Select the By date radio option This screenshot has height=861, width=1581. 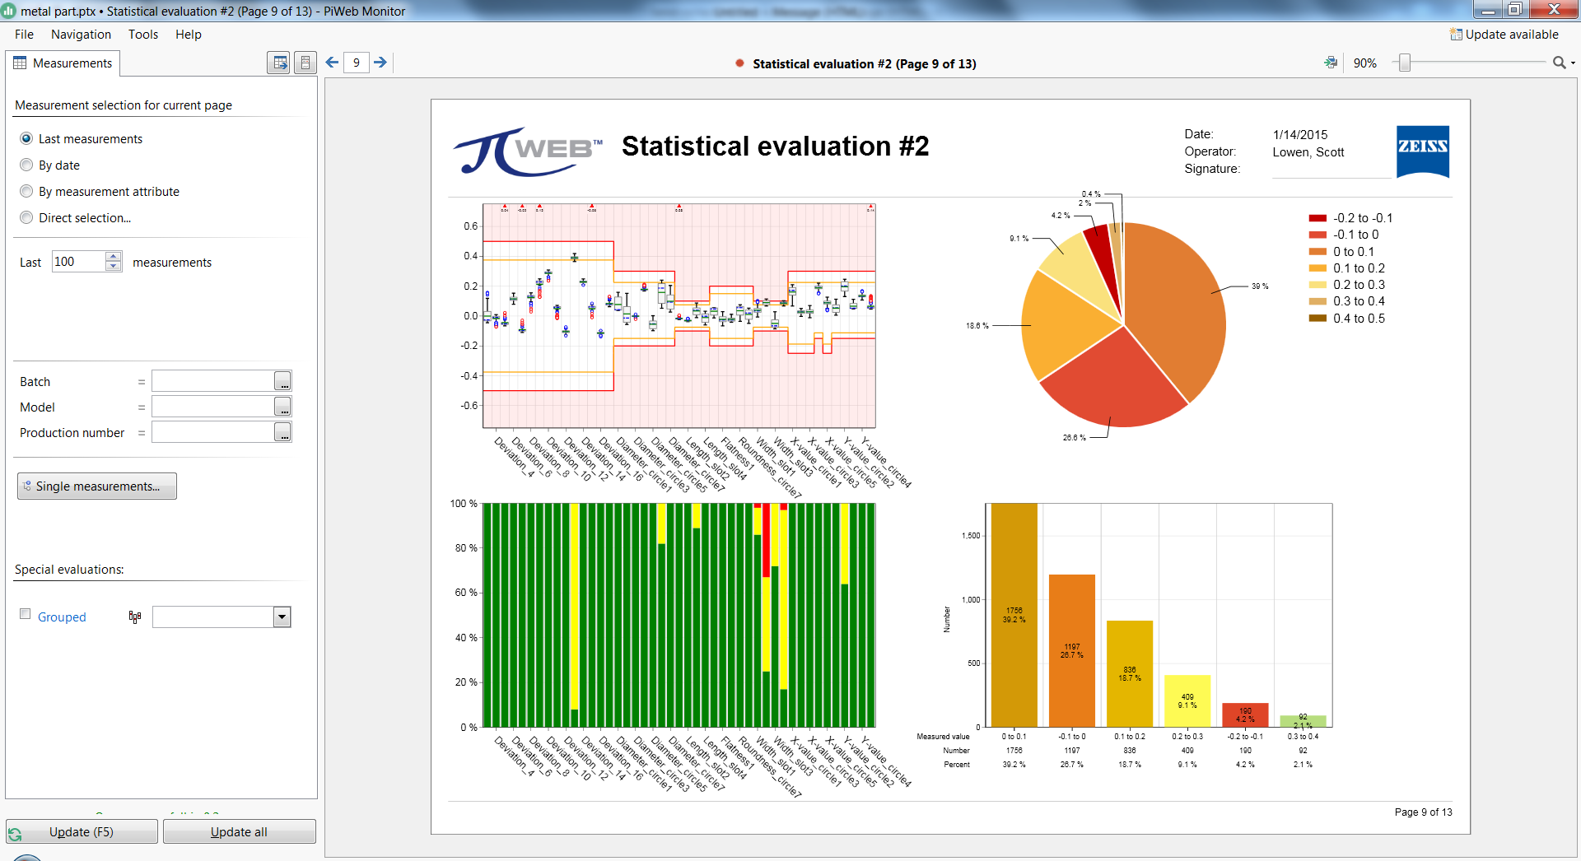(x=26, y=165)
